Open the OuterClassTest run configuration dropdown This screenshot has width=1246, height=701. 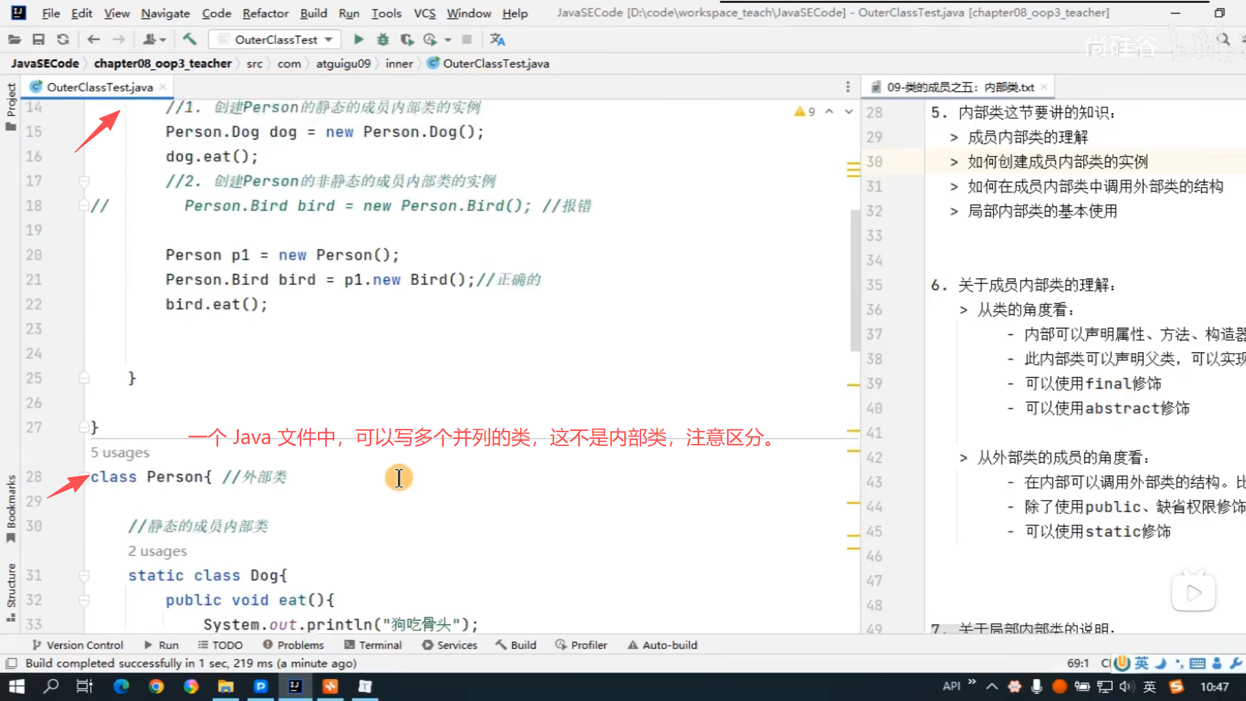(278, 40)
